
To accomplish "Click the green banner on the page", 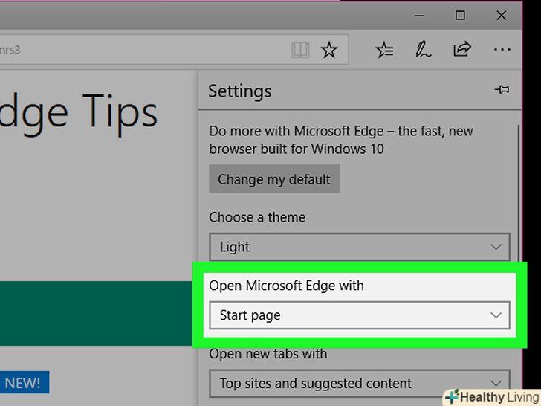I will click(x=97, y=312).
